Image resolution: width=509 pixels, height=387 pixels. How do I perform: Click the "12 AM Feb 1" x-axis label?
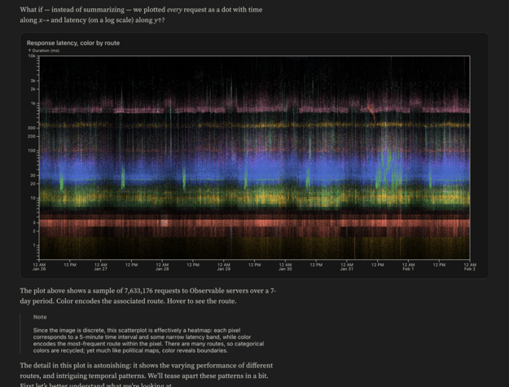point(407,266)
